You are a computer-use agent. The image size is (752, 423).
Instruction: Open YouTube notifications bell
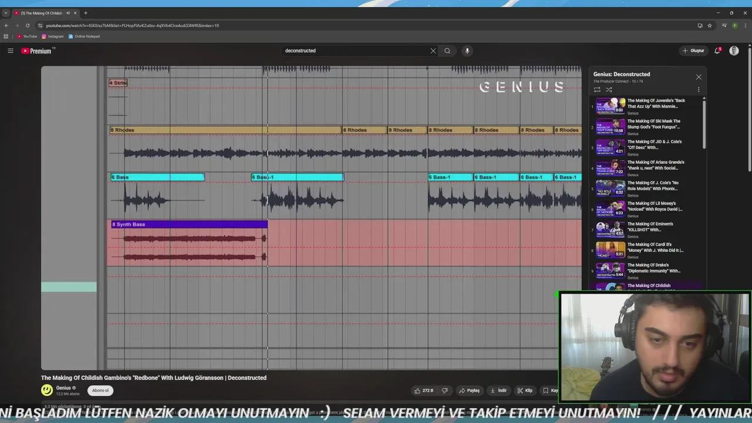[x=717, y=51]
